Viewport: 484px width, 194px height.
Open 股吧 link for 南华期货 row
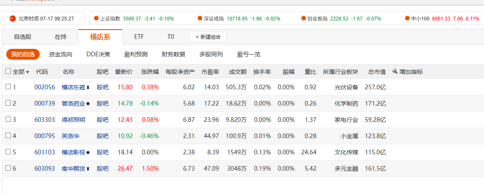pyautogui.click(x=103, y=169)
